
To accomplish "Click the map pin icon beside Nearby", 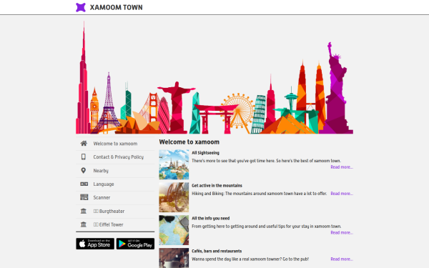I will point(84,170).
